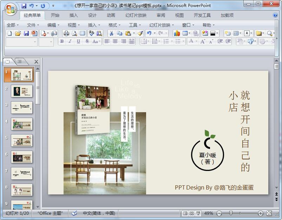The height and width of the screenshot is (220, 282).
Task: Toggle italic formatting
Action: pyautogui.click(x=70, y=41)
